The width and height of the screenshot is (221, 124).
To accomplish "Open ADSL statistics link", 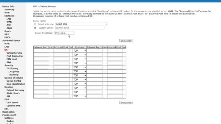I will 9,28.
